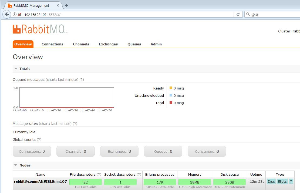Go to the Exchanges tab
Image resolution: width=300 pixels, height=193 pixels.
pos(108,44)
